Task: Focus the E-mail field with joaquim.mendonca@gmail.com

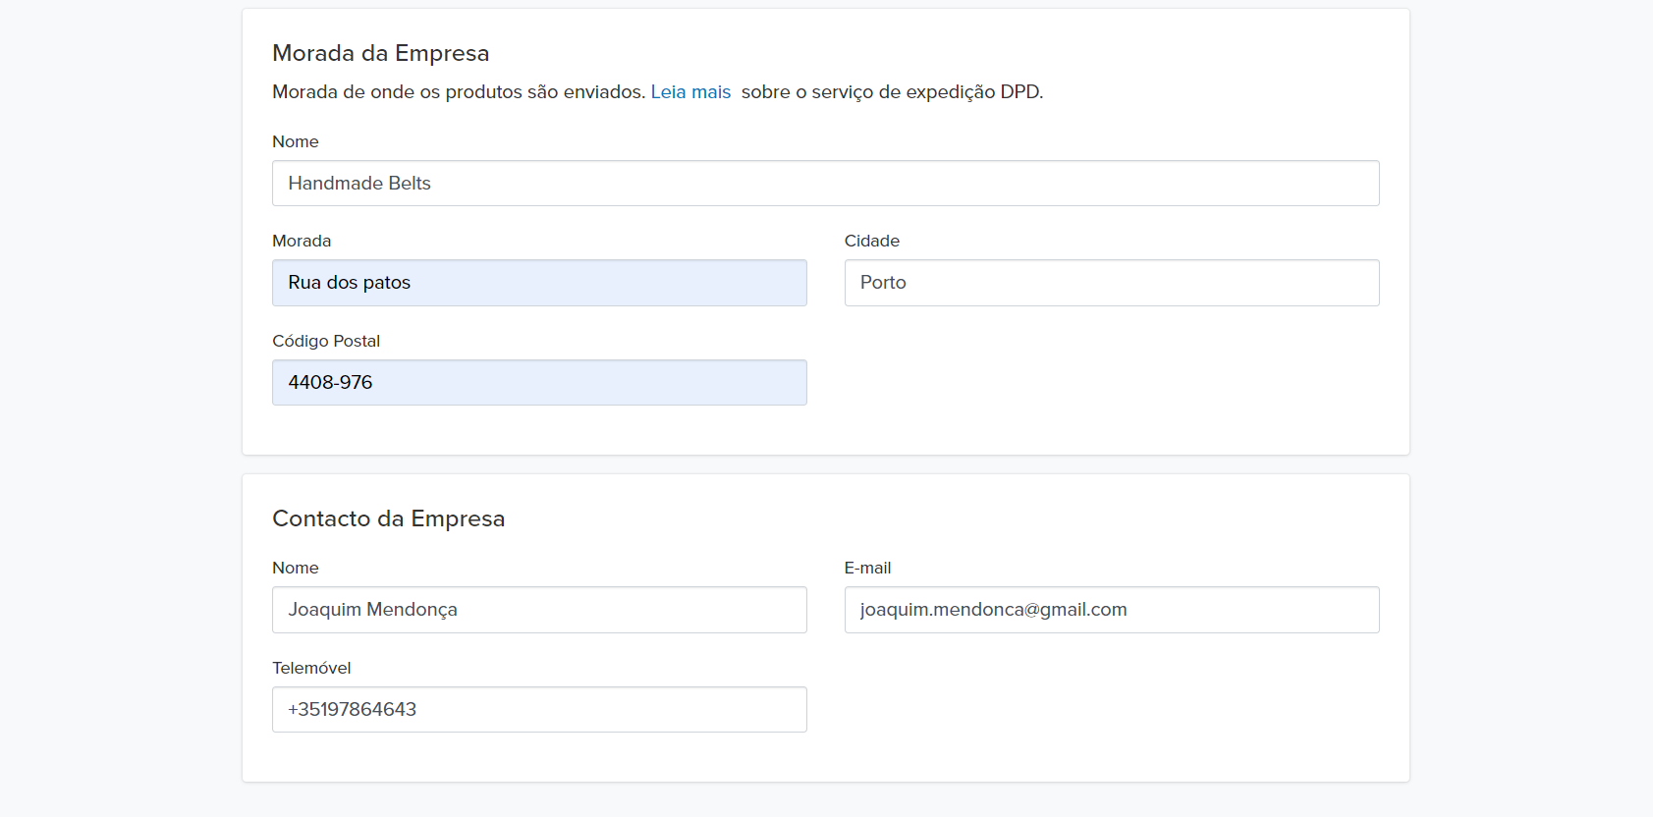Action: pyautogui.click(x=1111, y=610)
